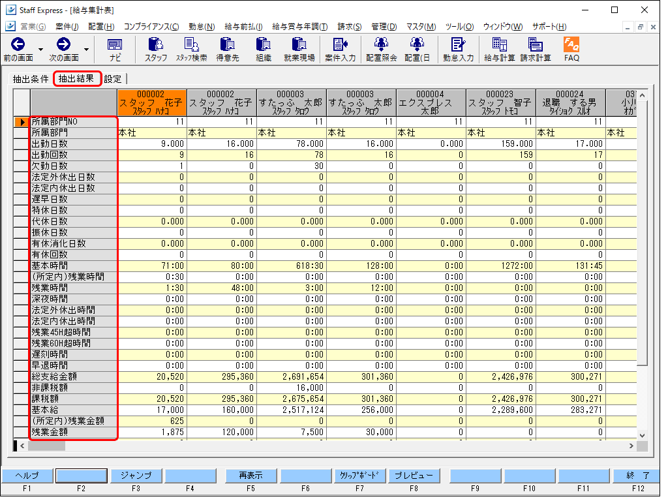
Task: Switch to the 抽出条件 tab
Action: pos(31,79)
